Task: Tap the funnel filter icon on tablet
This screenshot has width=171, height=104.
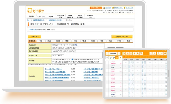Action: click(x=120, y=58)
